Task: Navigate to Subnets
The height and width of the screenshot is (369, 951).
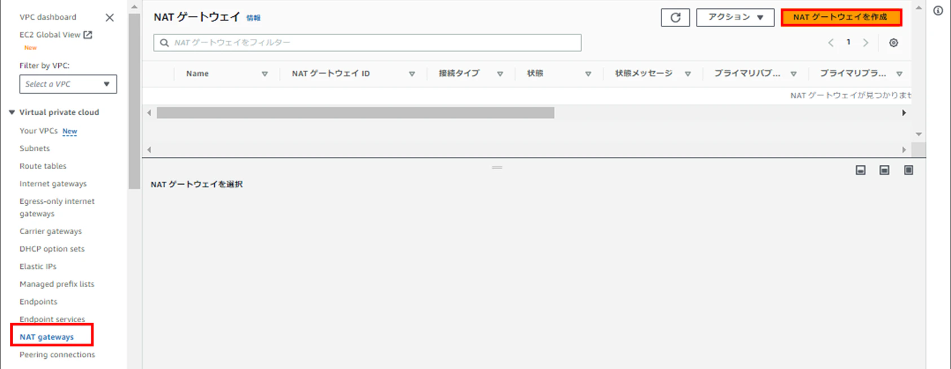Action: coord(34,148)
